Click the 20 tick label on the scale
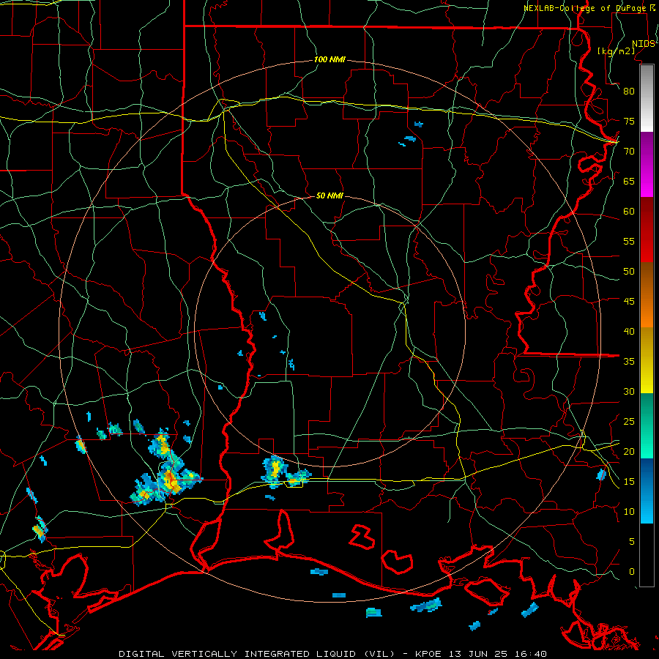This screenshot has width=659, height=659. tap(629, 452)
